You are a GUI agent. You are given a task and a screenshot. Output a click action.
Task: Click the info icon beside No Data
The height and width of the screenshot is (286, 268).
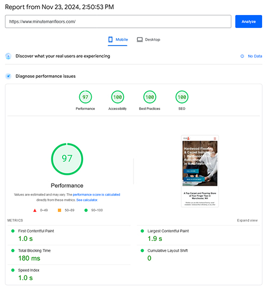[242, 56]
